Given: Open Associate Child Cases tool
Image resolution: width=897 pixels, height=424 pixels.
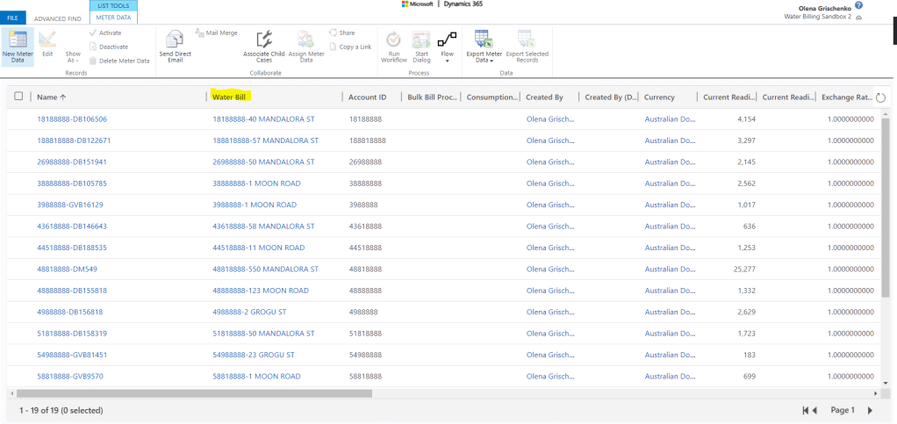Looking at the screenshot, I should [263, 40].
